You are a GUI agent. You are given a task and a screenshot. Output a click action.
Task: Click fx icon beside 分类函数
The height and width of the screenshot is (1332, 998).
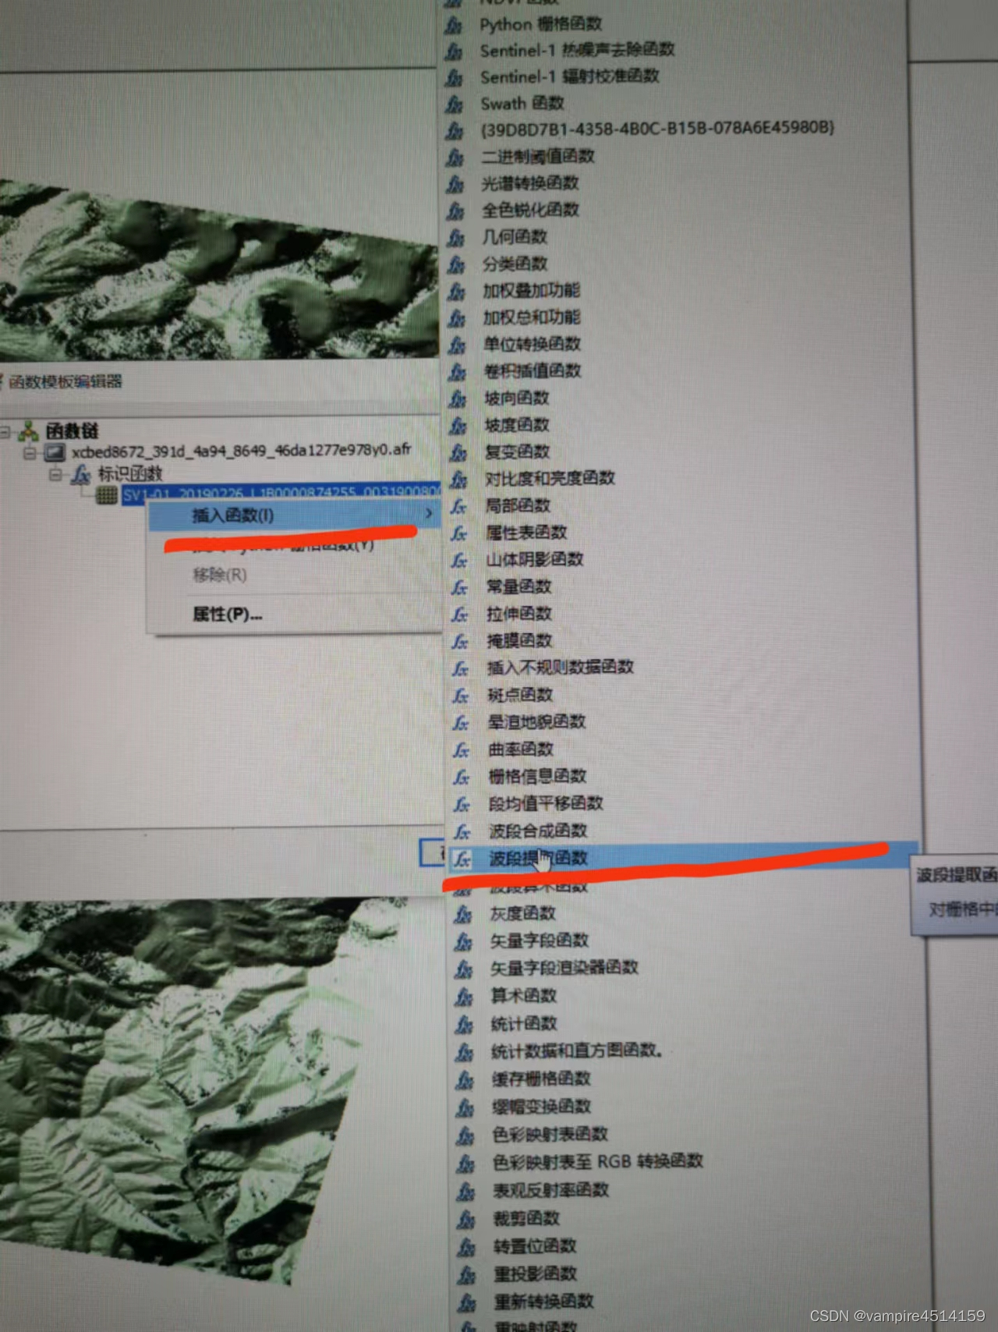click(456, 264)
